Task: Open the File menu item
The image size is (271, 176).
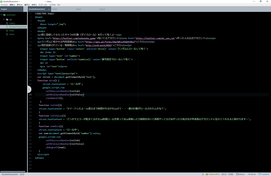Action: tap(58, 5)
